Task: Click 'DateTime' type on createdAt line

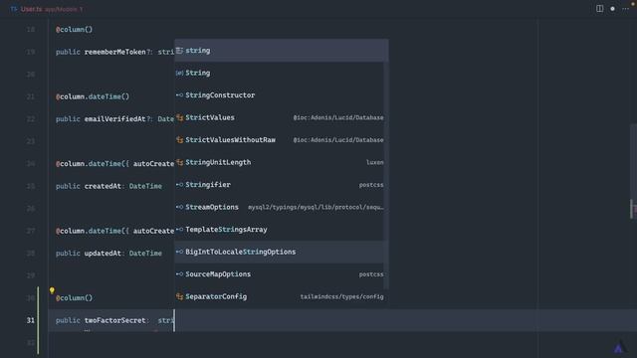Action: pos(145,186)
